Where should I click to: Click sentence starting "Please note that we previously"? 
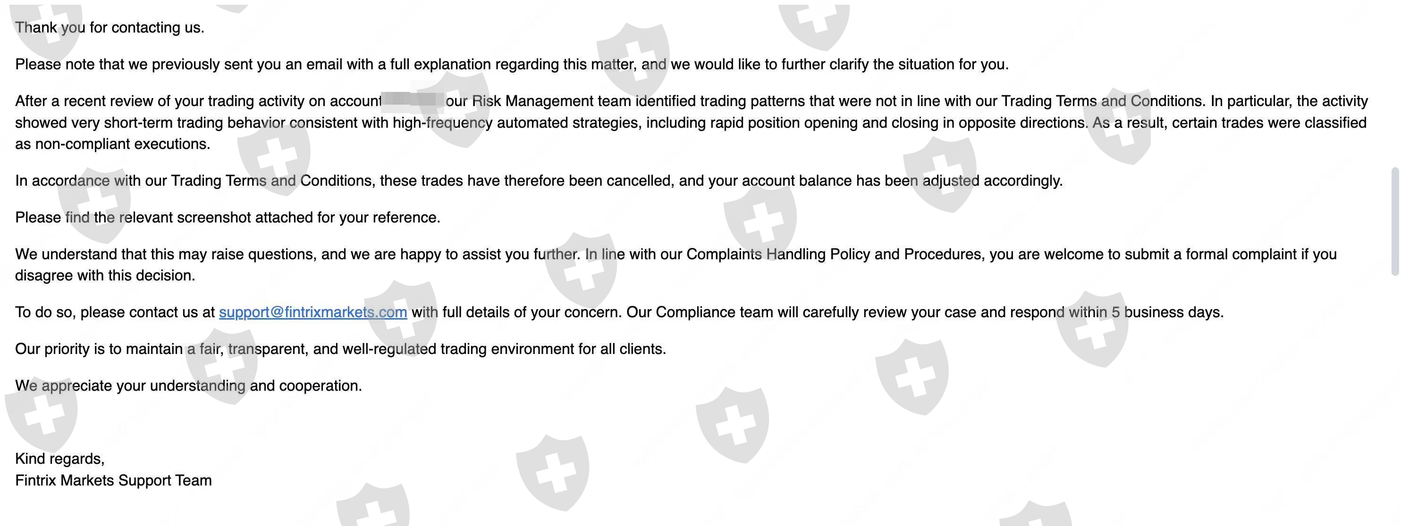pyautogui.click(x=511, y=64)
